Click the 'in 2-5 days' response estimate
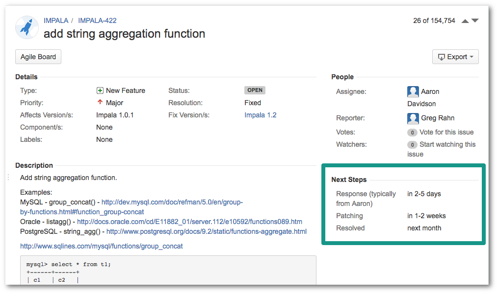Viewport: 498px width, 294px height. click(424, 194)
